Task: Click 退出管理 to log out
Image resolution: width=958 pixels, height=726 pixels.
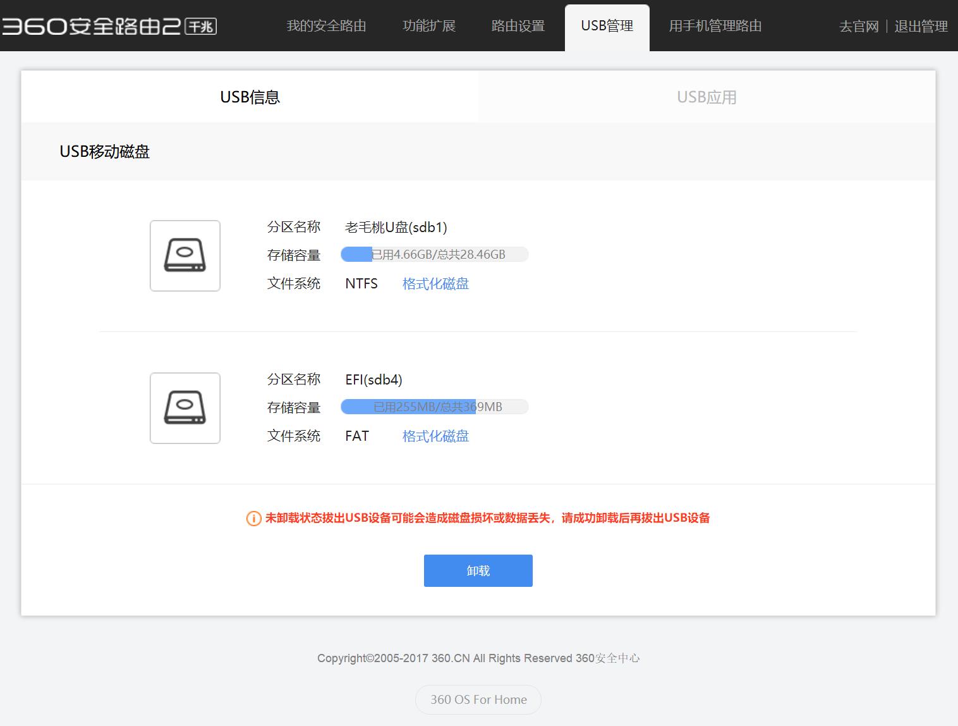Action: 921,26
